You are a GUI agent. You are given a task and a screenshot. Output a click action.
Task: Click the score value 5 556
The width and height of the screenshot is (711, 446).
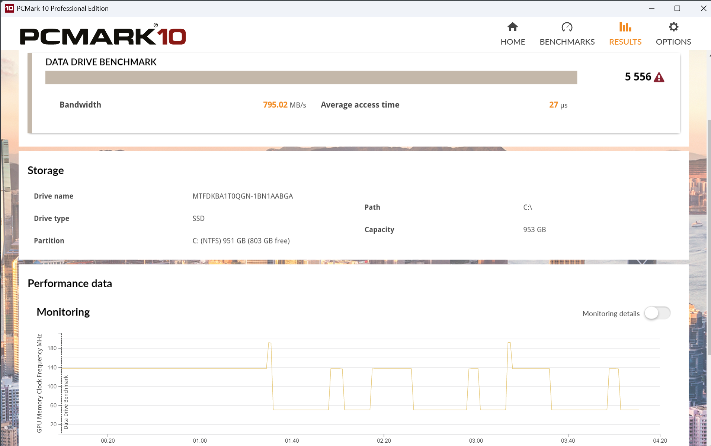[638, 77]
